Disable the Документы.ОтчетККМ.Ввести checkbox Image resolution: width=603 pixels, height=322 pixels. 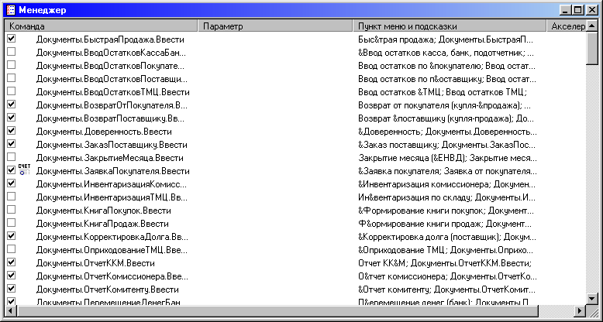coord(11,262)
